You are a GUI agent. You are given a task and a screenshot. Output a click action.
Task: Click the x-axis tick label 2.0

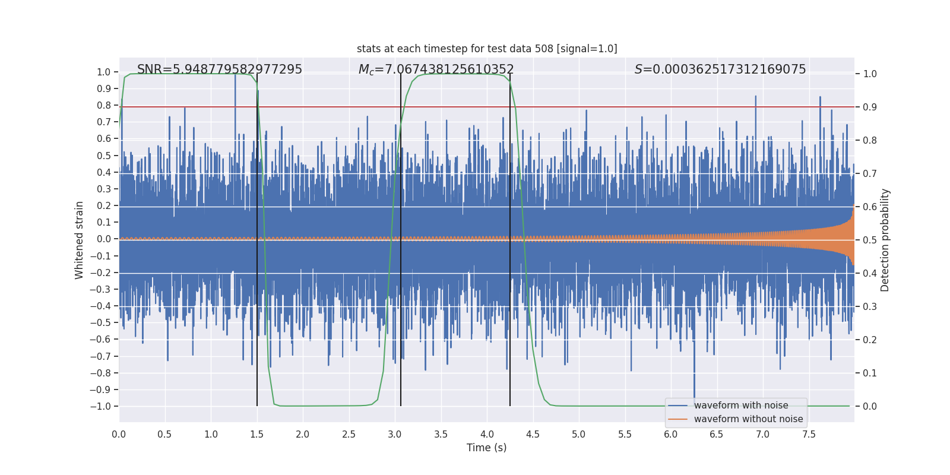pyautogui.click(x=303, y=434)
